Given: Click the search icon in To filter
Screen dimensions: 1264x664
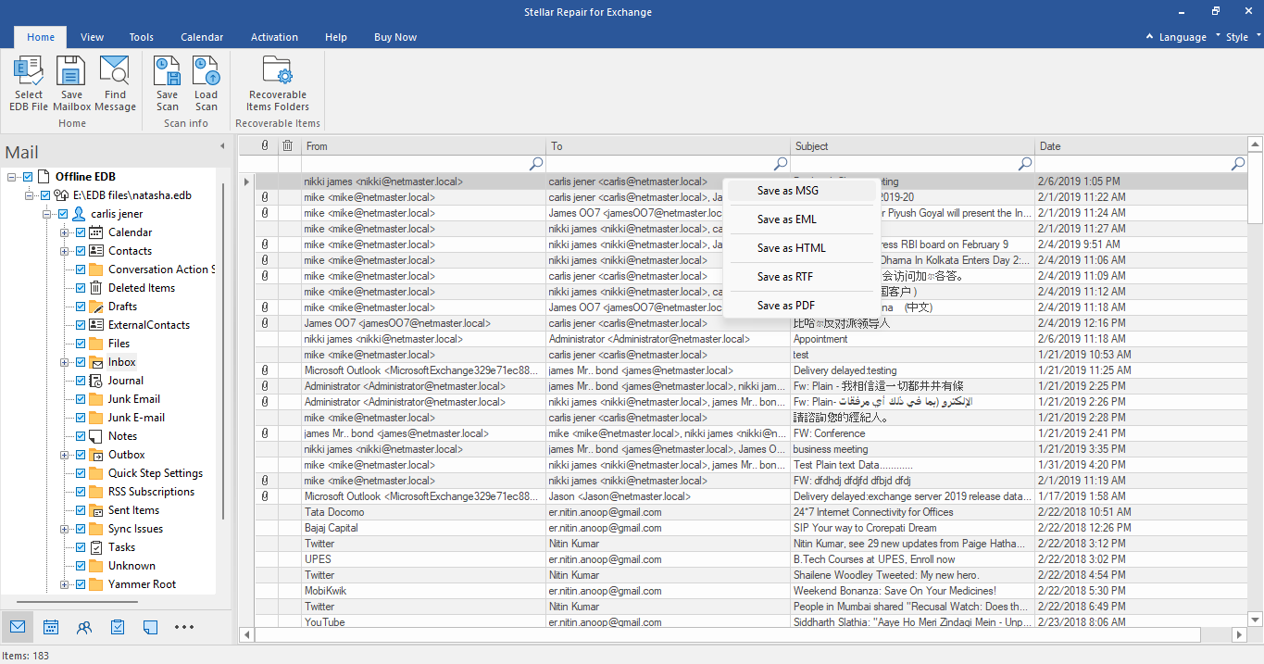Looking at the screenshot, I should 781,163.
